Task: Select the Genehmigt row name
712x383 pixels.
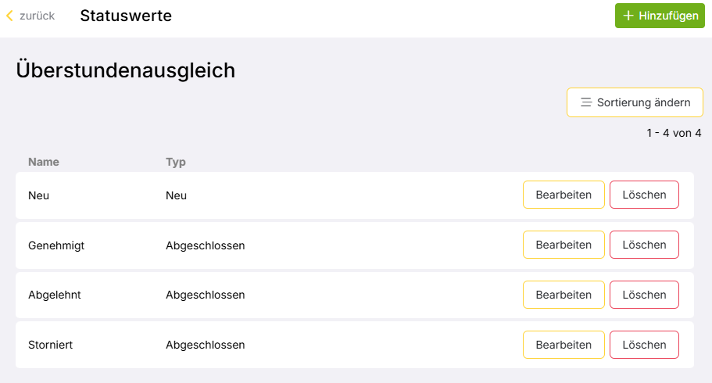Action: pyautogui.click(x=56, y=245)
